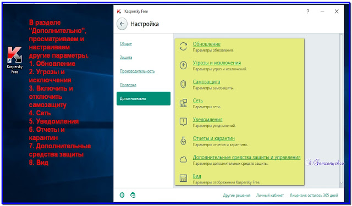The image size is (352, 206).
Task: Click the Kaspersky Free window title text
Action: [x=136, y=12]
